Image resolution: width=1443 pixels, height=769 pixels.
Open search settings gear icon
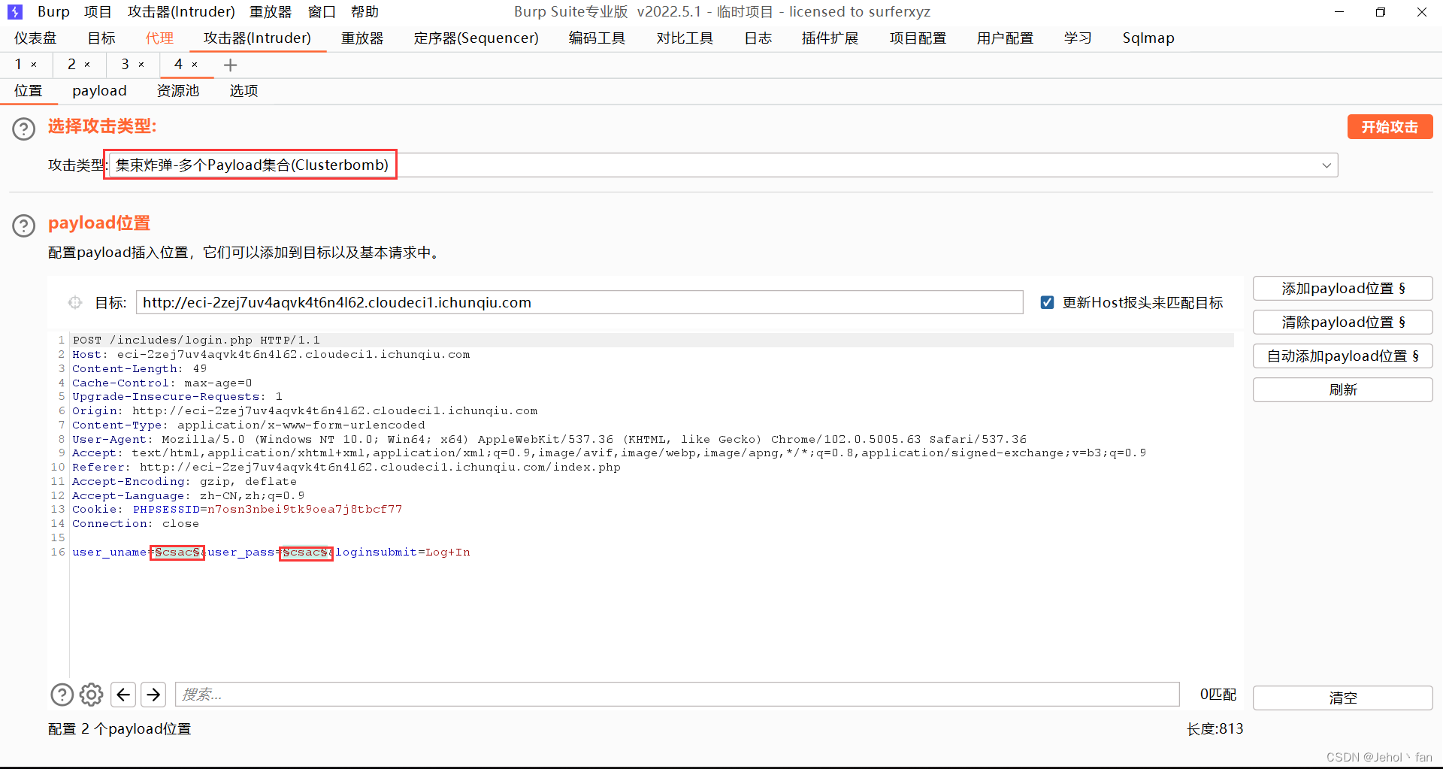[92, 694]
